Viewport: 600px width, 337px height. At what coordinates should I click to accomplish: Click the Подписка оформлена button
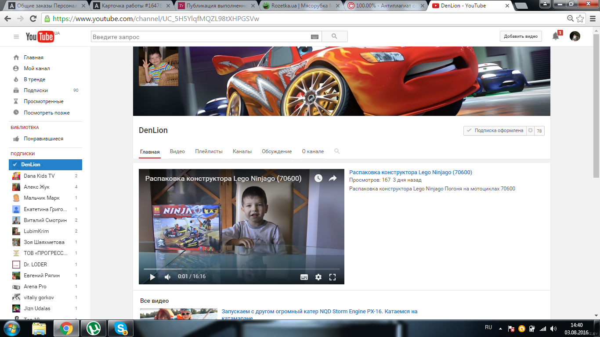coord(495,130)
